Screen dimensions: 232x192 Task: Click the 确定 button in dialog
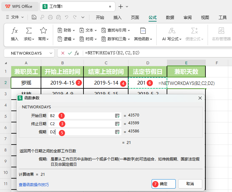click(164, 184)
